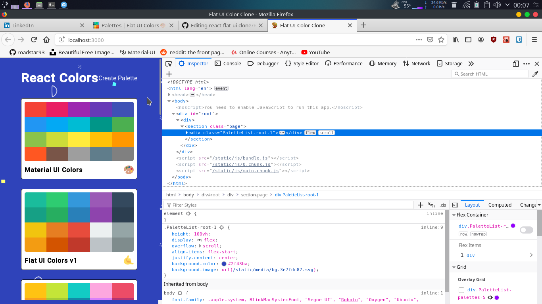Open flexbox editor icon next to display flex
This screenshot has height=304, width=542.
point(200,240)
